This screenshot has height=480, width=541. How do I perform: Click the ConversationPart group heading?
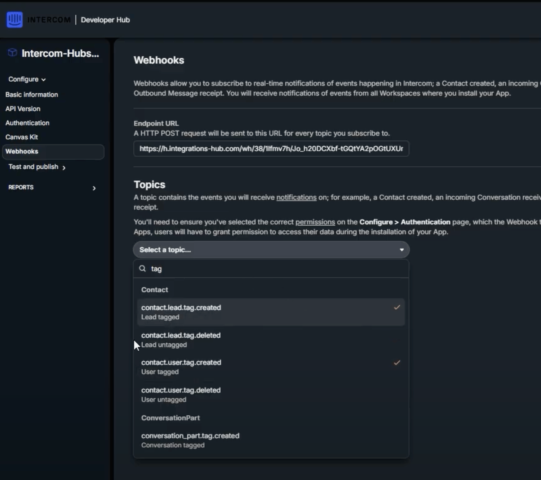click(170, 418)
